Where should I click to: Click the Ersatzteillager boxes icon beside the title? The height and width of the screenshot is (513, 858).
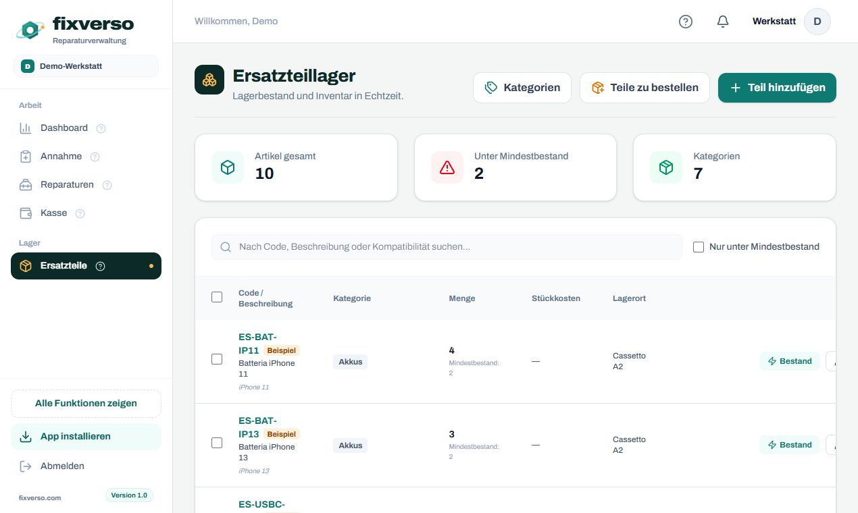209,80
